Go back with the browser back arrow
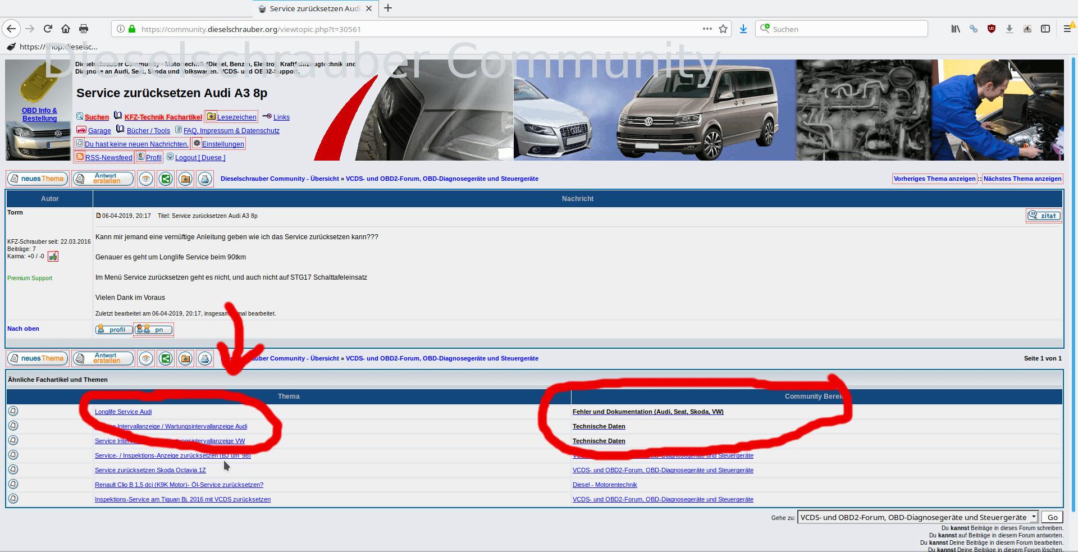The height and width of the screenshot is (552, 1078). 11,29
